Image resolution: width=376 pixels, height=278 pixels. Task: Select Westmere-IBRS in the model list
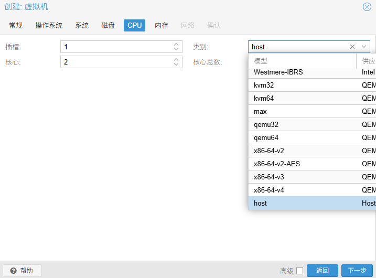tap(278, 72)
